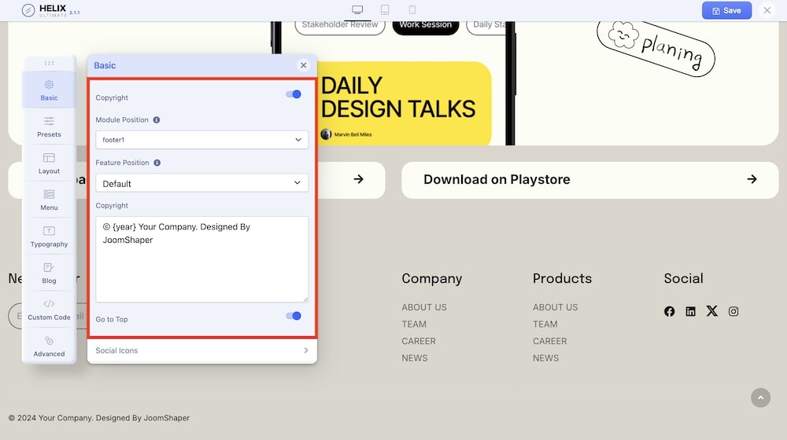Viewport: 787px width, 440px height.
Task: Disable the Copyright toggle
Action: (294, 94)
